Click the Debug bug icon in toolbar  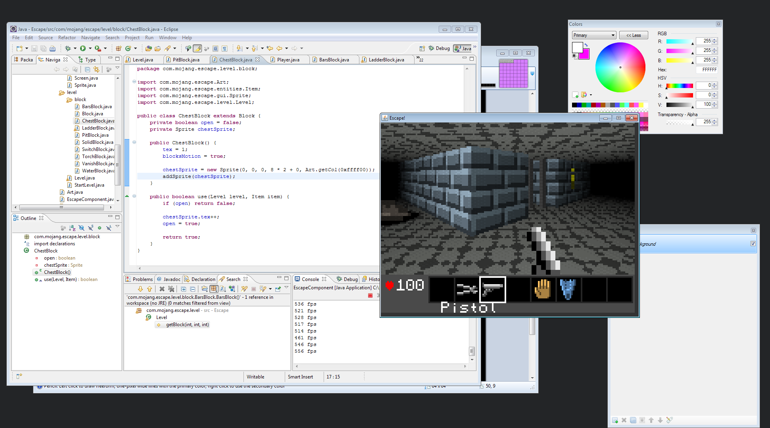point(68,48)
